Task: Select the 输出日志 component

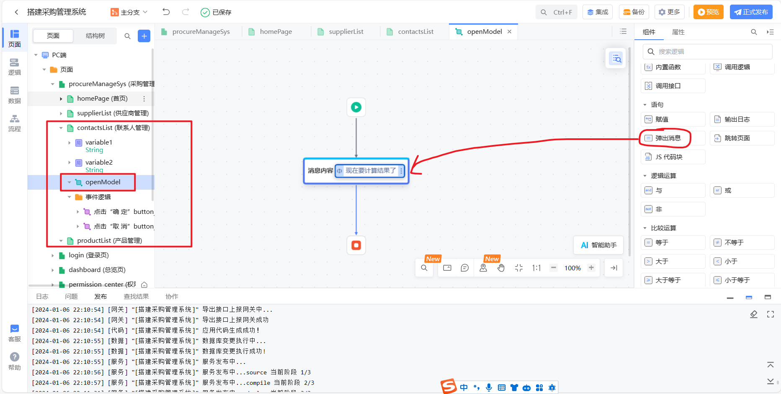Action: click(742, 119)
